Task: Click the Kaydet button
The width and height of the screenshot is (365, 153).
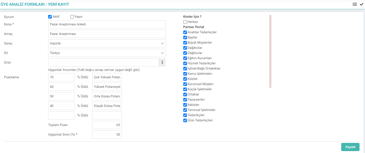Action: click(350, 147)
